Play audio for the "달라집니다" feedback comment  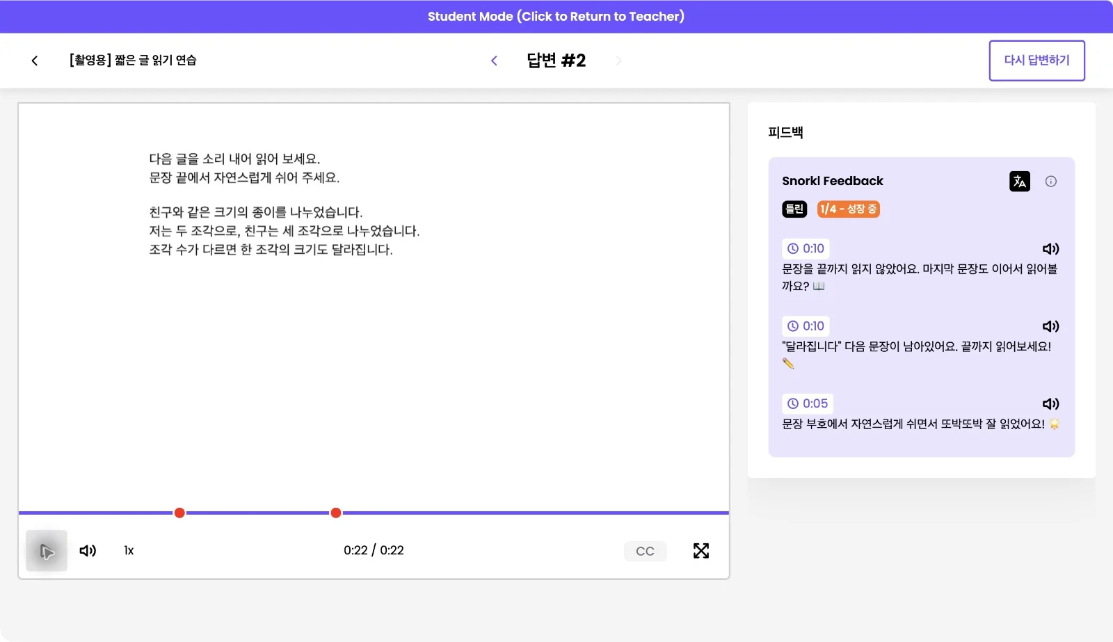[x=1050, y=326]
